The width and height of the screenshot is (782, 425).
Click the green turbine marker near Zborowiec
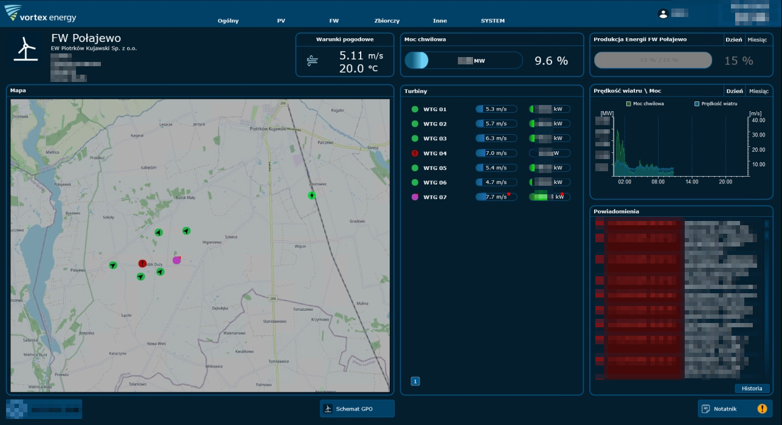pos(311,195)
